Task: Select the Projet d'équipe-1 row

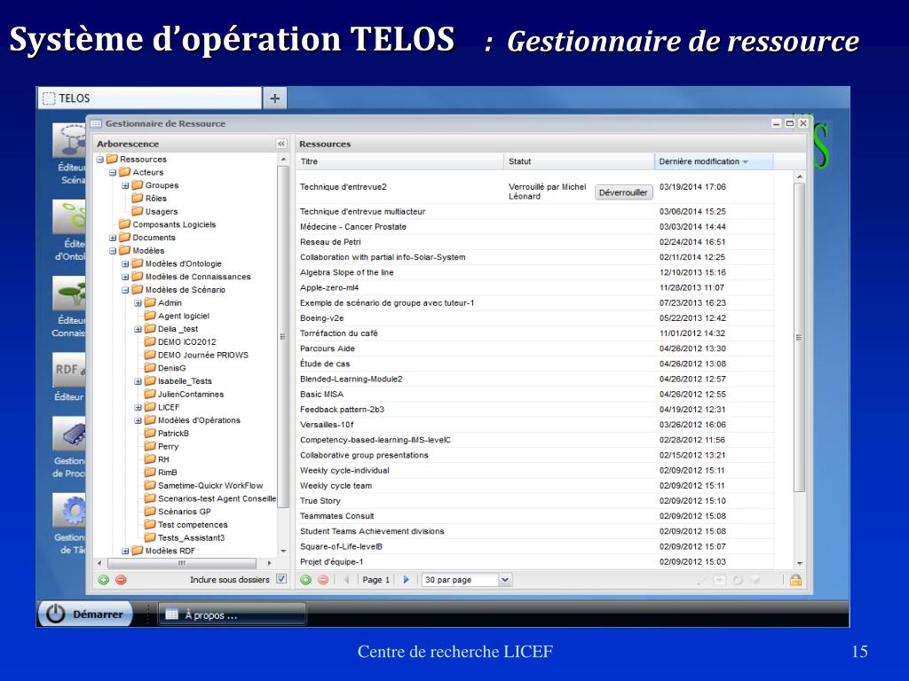Action: [534, 561]
